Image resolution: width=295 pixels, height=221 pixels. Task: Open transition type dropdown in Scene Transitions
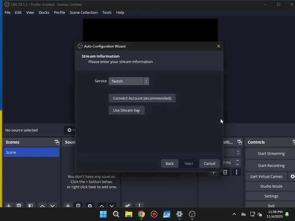(x=232, y=153)
